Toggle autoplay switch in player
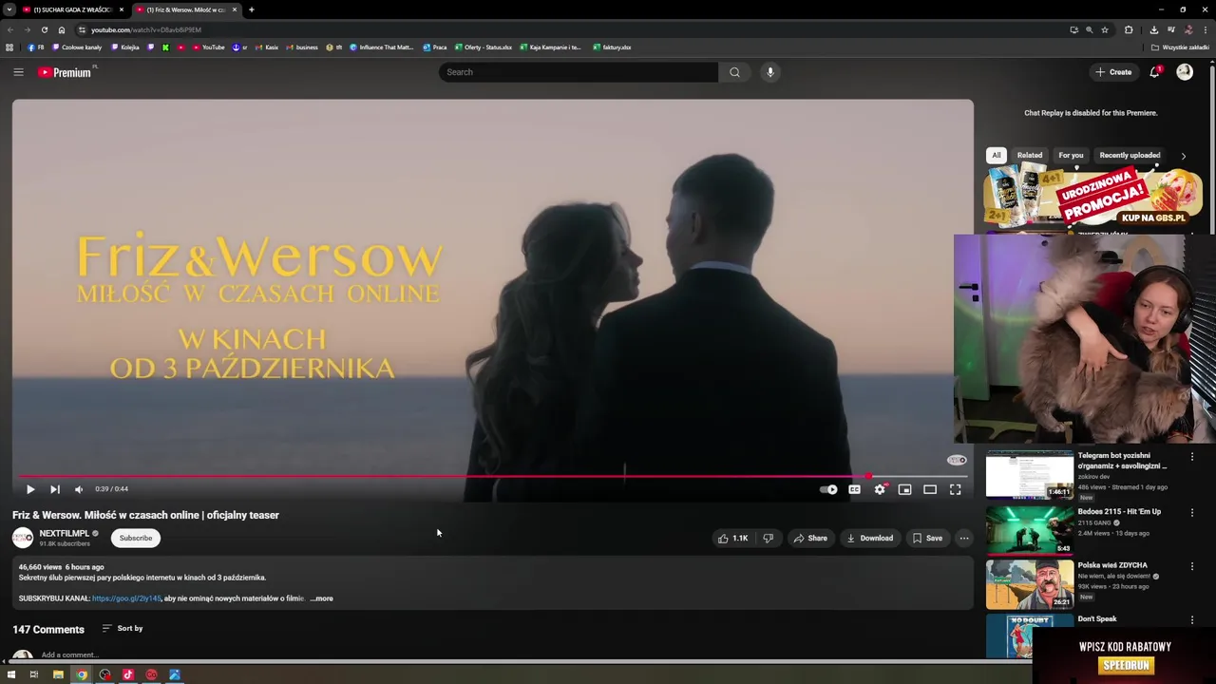Viewport: 1216px width, 684px height. 829,489
